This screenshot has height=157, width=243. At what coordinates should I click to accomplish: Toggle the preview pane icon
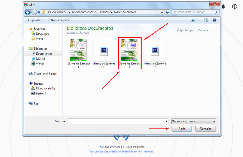pos(206,20)
